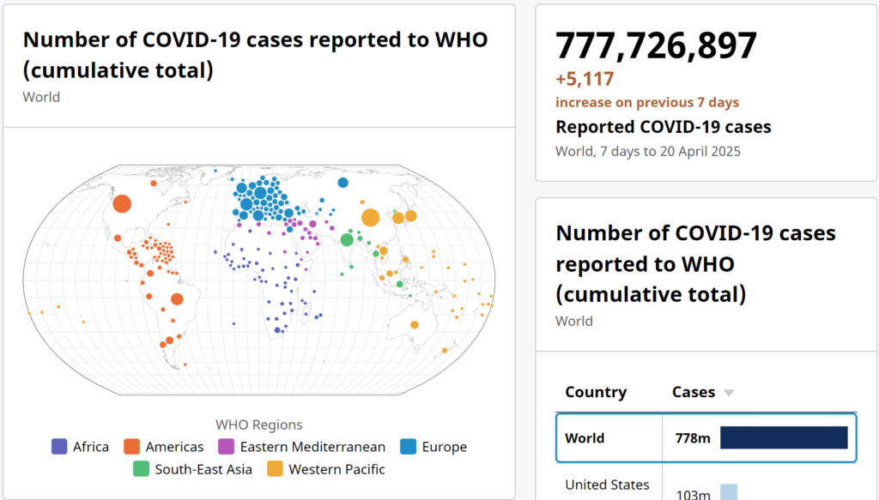Click the Cases column header text
The height and width of the screenshot is (500, 879).
694,392
